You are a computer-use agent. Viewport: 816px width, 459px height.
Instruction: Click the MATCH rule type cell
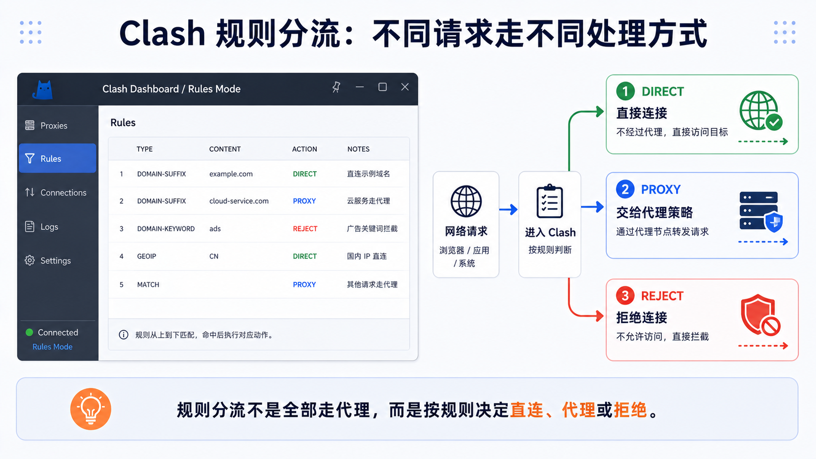148,285
